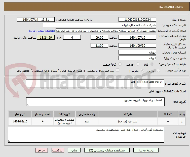Screen dimensions: 190x157
Task: Click the resize handle of گروه کالا box
Action: [27, 105]
